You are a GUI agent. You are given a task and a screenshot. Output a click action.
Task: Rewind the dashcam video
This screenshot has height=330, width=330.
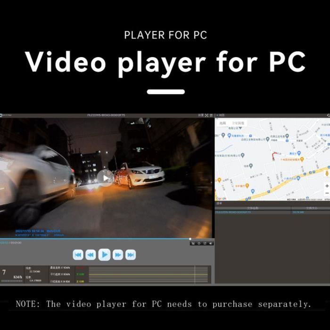[91, 255]
